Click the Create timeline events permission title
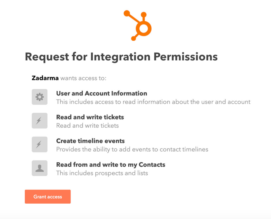This screenshot has width=271, height=219. pos(90,141)
